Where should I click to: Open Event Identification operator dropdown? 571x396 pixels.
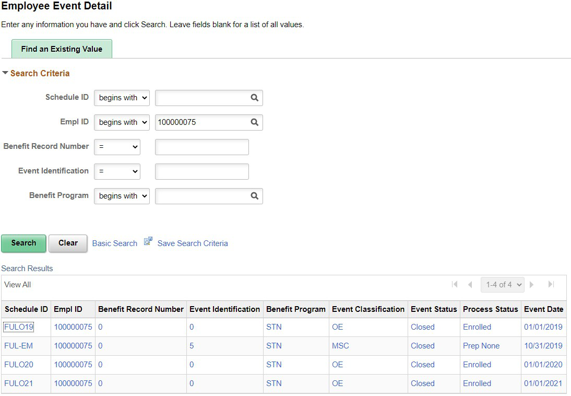point(117,171)
